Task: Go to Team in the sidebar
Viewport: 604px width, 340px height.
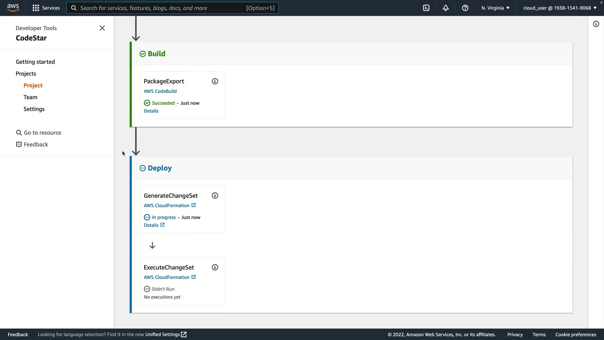Action: (31, 97)
